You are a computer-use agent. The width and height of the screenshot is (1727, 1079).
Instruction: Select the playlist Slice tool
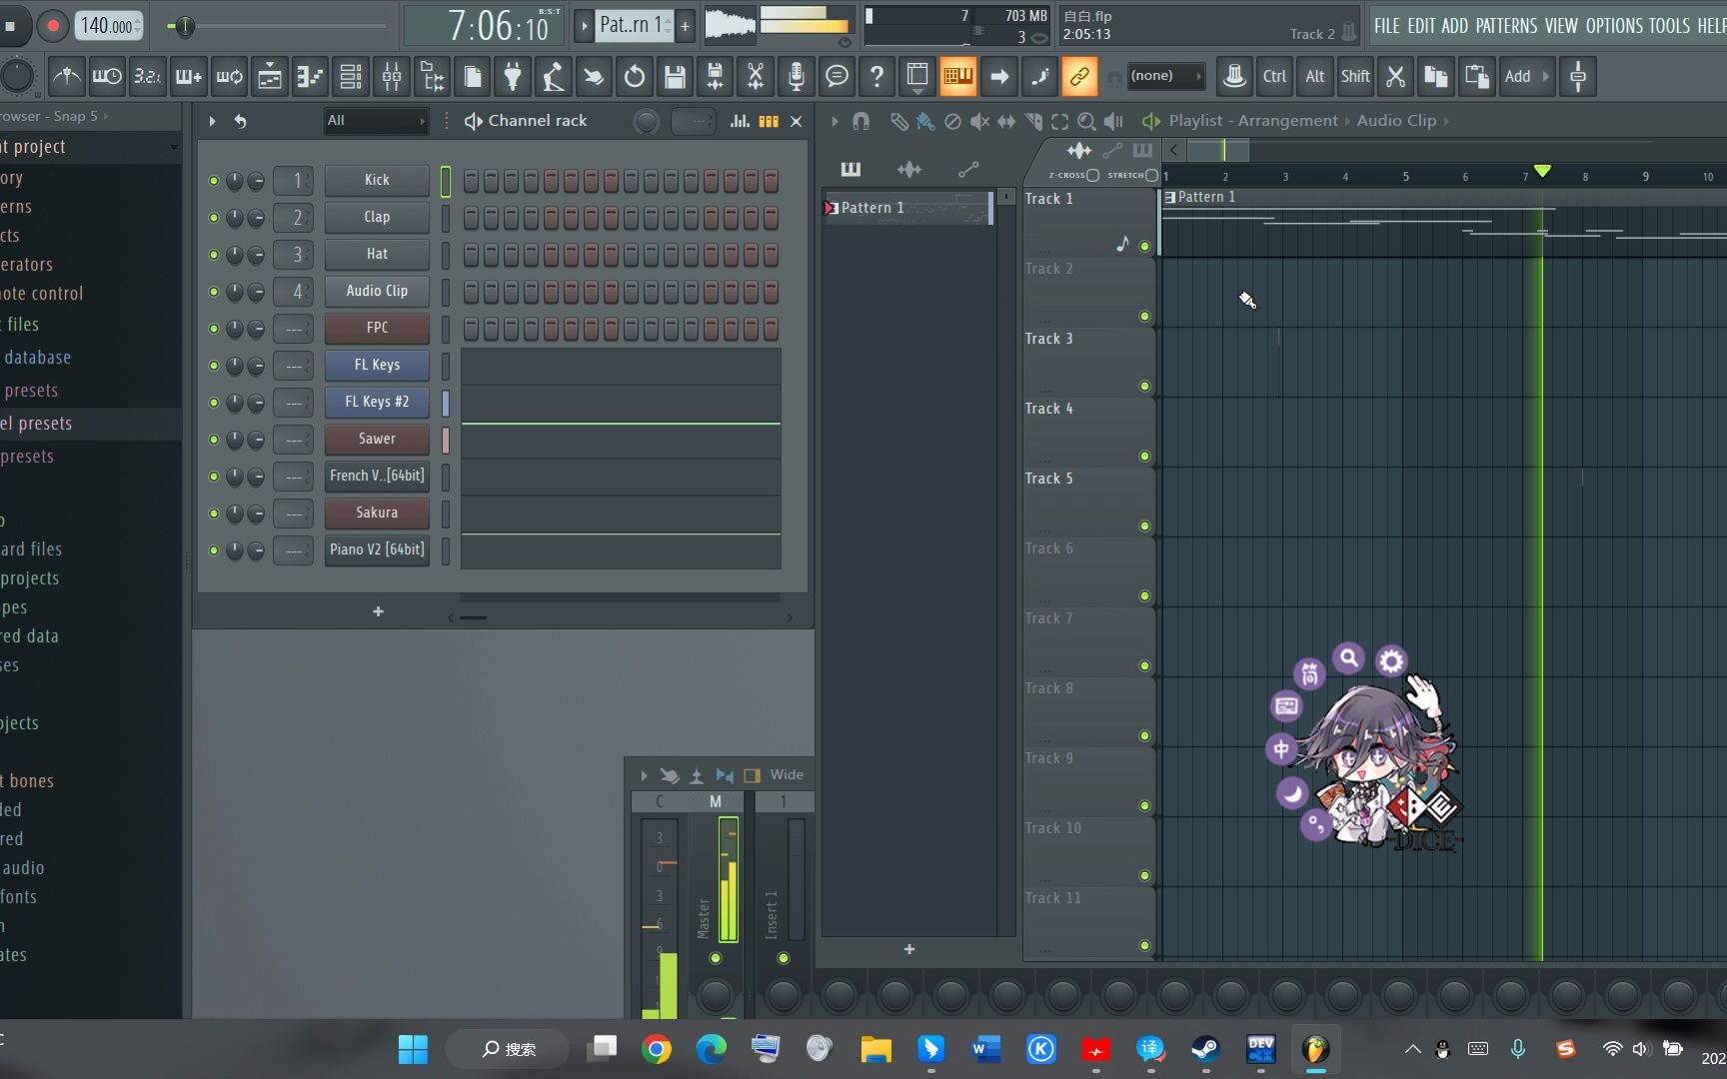(x=1033, y=121)
